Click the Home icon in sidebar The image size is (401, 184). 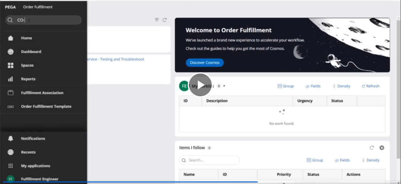[11, 38]
